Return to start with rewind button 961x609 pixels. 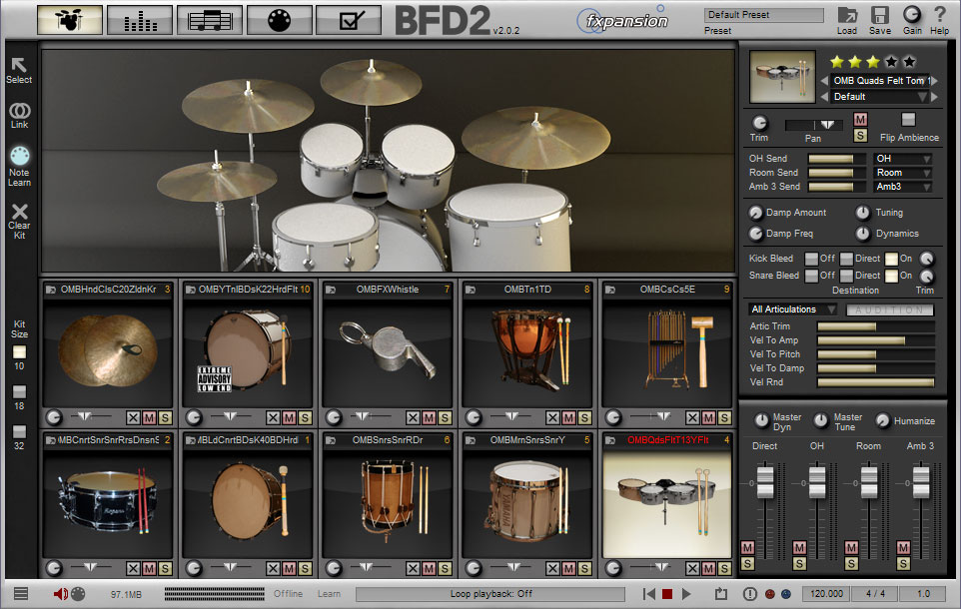coord(648,594)
